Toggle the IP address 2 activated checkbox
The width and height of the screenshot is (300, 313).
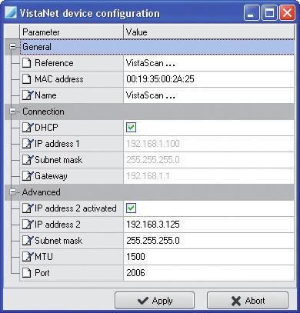131,208
